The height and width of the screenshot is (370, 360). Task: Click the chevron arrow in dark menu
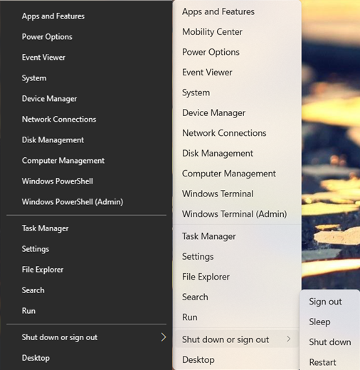click(x=164, y=337)
